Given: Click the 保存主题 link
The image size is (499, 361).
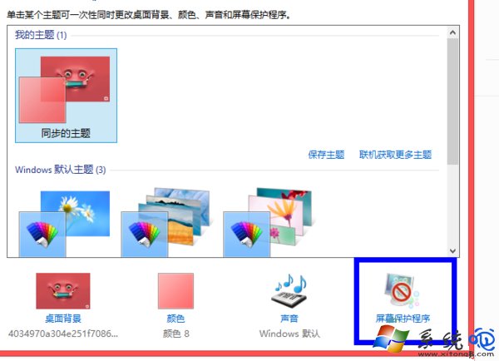Looking at the screenshot, I should 326,155.
